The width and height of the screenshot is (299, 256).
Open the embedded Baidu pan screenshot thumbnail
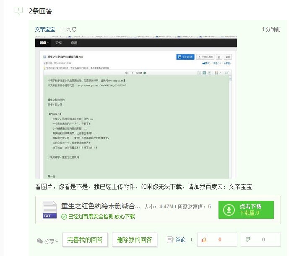point(136,107)
